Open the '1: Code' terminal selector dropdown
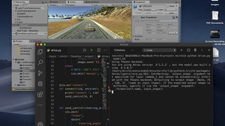The image size is (225, 126). (x=159, y=50)
